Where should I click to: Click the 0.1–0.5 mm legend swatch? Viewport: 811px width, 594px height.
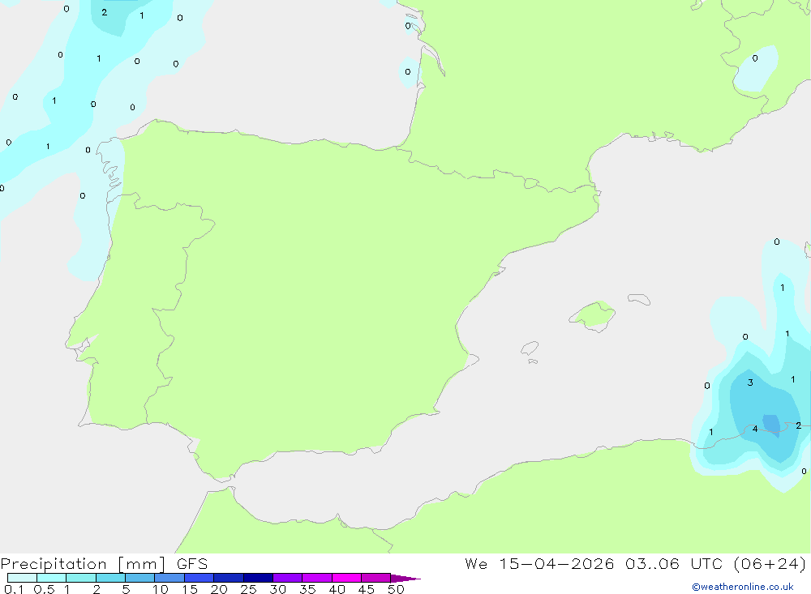click(22, 578)
